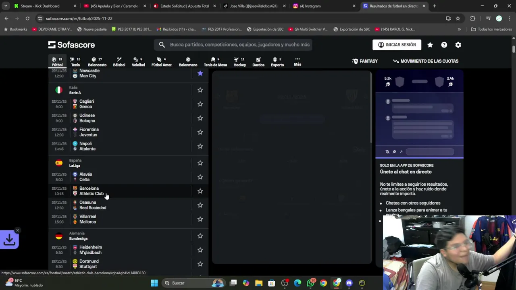Screen dimensions: 516x290
Task: Open the weather widget on the taskbar
Action: tap(25, 283)
